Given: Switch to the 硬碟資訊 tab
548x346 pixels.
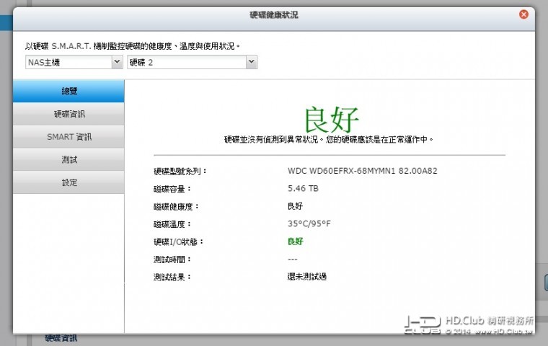Looking at the screenshot, I should tap(68, 114).
